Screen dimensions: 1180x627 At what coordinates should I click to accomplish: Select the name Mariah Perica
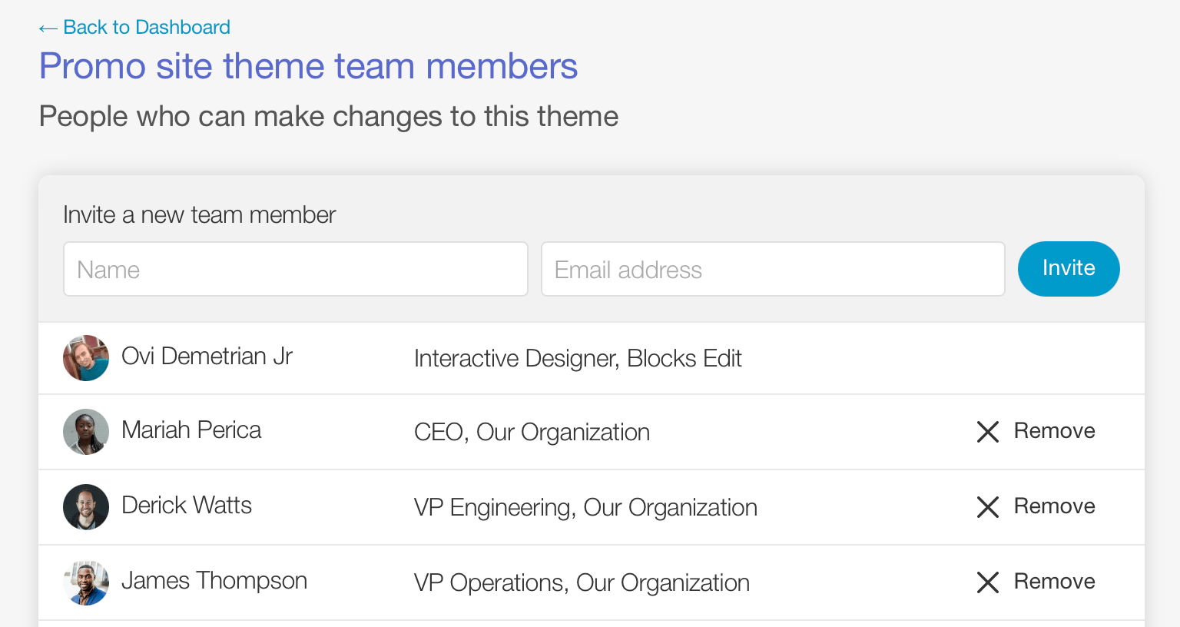[x=191, y=430]
